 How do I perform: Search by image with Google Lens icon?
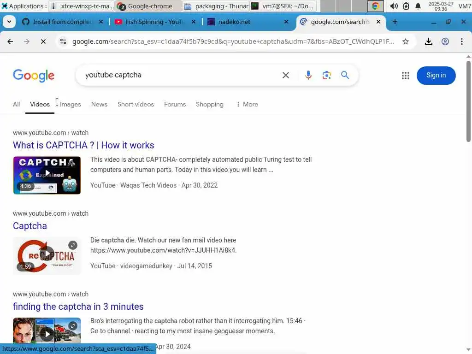(327, 75)
